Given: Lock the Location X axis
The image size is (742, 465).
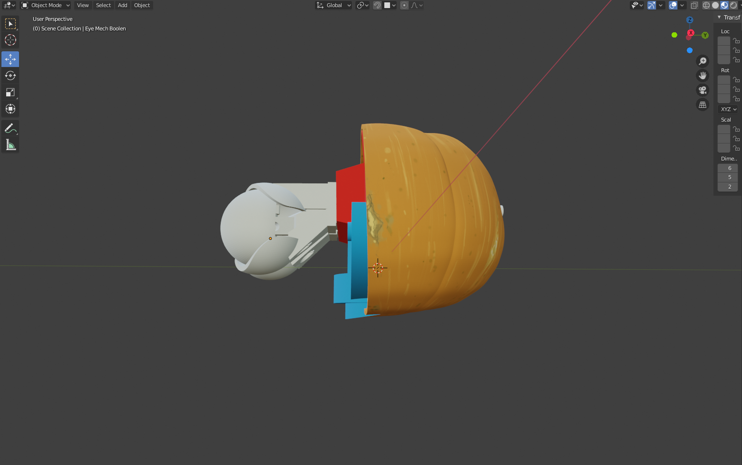Looking at the screenshot, I should click(736, 41).
